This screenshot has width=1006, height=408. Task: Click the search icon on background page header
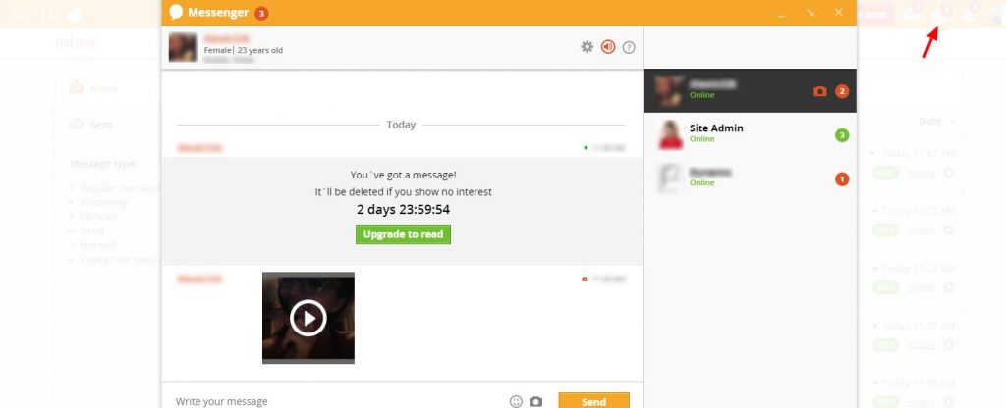(x=45, y=14)
